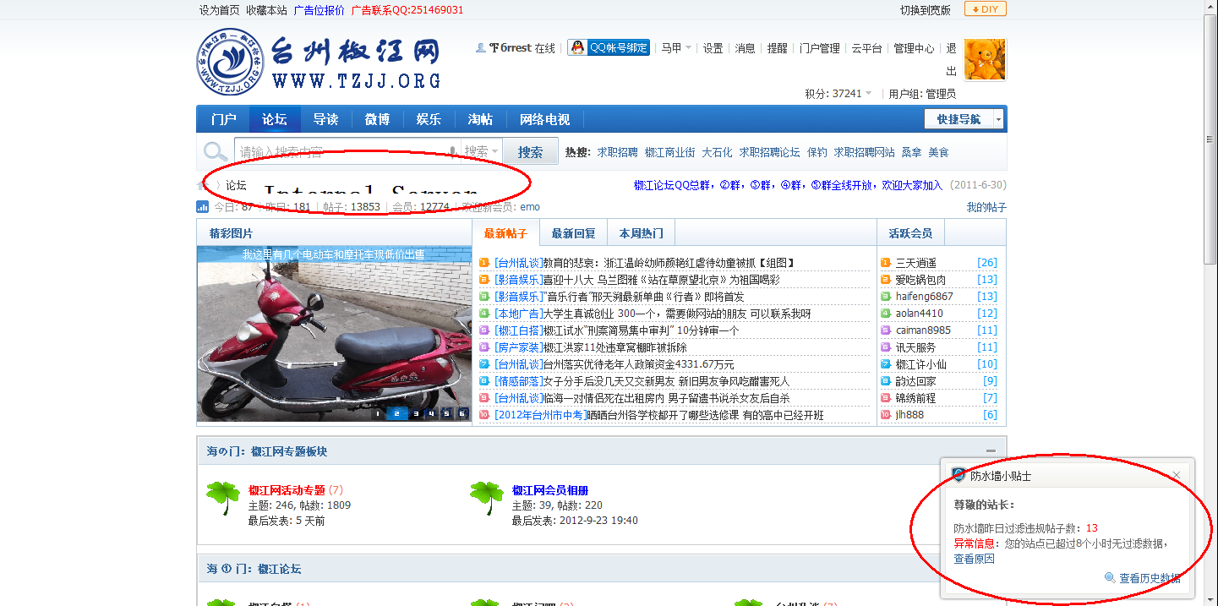This screenshot has height=606, width=1218.
Task: Click the home icon before 论坛 breadcrumb
Action: [203, 185]
